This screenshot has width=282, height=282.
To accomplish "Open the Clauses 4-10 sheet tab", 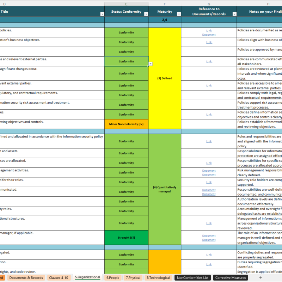I will click(59, 277).
